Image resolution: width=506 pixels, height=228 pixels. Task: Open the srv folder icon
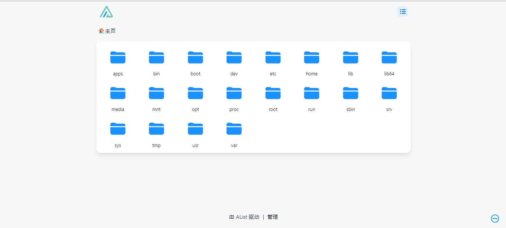click(x=389, y=93)
